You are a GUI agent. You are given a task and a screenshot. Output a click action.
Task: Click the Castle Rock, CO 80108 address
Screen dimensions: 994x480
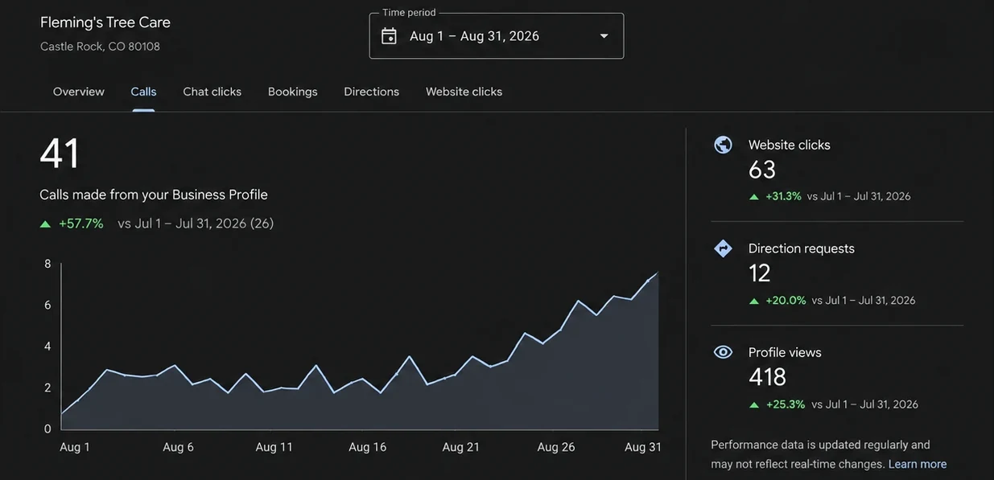100,47
